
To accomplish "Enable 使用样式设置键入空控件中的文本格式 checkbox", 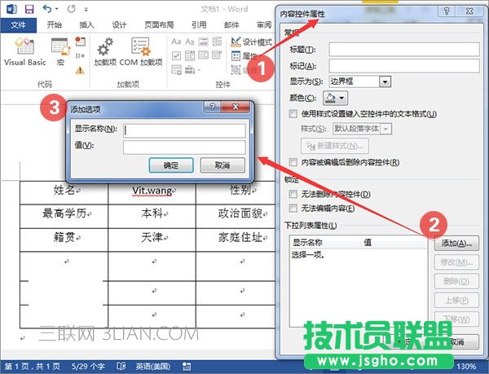I will coord(293,114).
